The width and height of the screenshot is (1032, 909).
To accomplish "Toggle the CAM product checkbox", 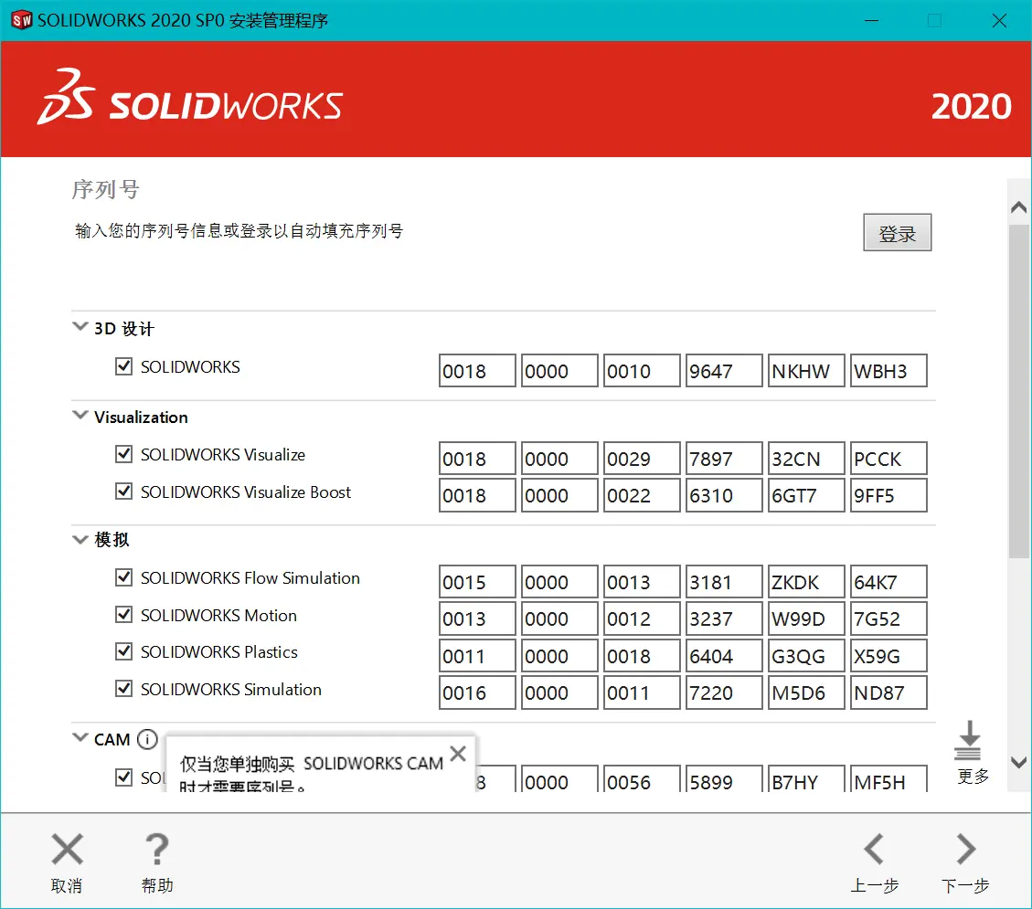I will (123, 777).
